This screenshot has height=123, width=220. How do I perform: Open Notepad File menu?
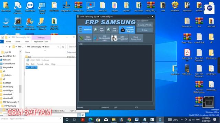pyautogui.click(x=27, y=64)
